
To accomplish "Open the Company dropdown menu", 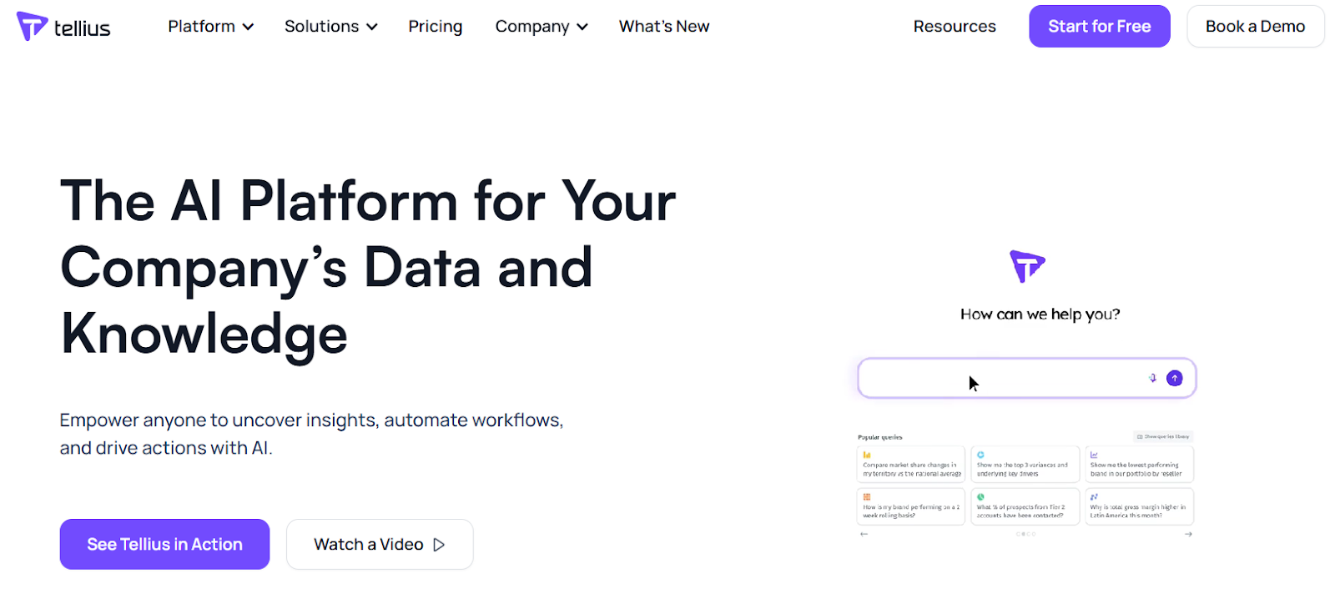I will [541, 27].
